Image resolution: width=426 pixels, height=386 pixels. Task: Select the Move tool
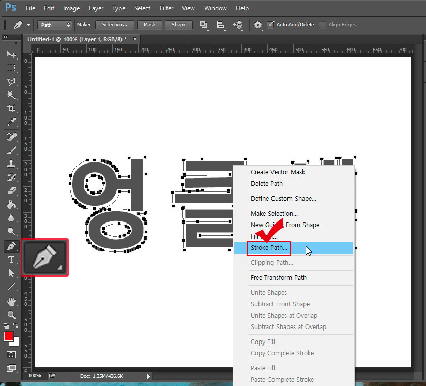[x=11, y=54]
